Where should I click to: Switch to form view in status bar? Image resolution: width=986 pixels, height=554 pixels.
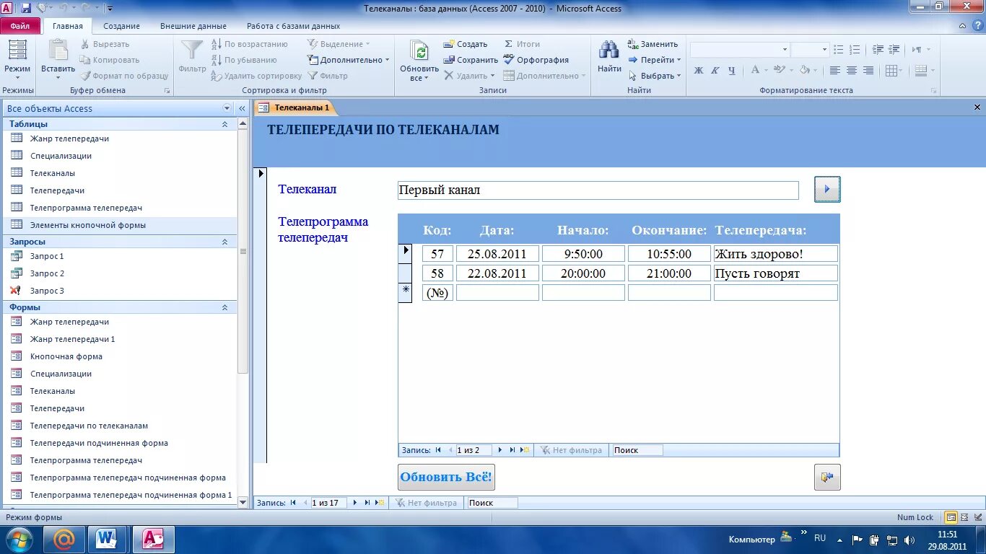click(x=951, y=517)
